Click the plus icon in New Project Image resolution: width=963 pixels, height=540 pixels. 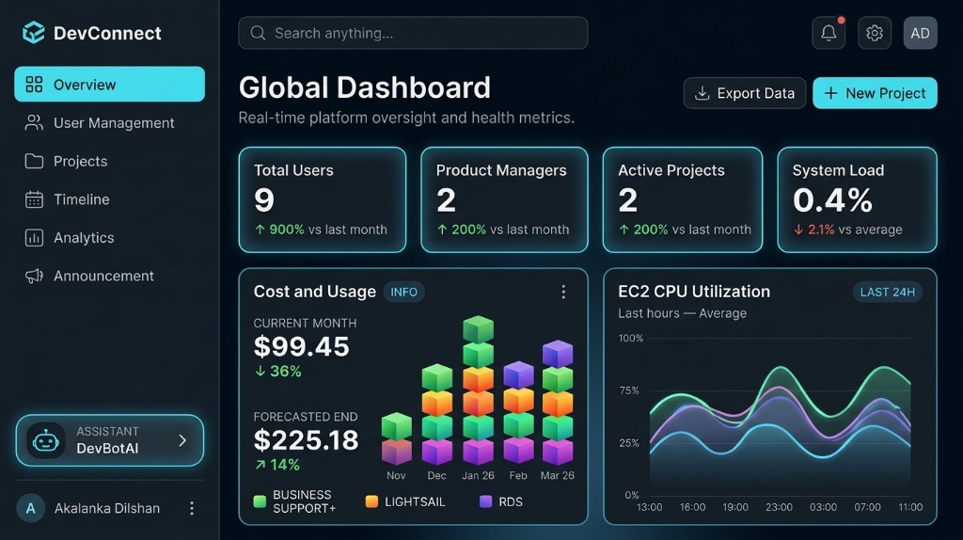tap(830, 93)
